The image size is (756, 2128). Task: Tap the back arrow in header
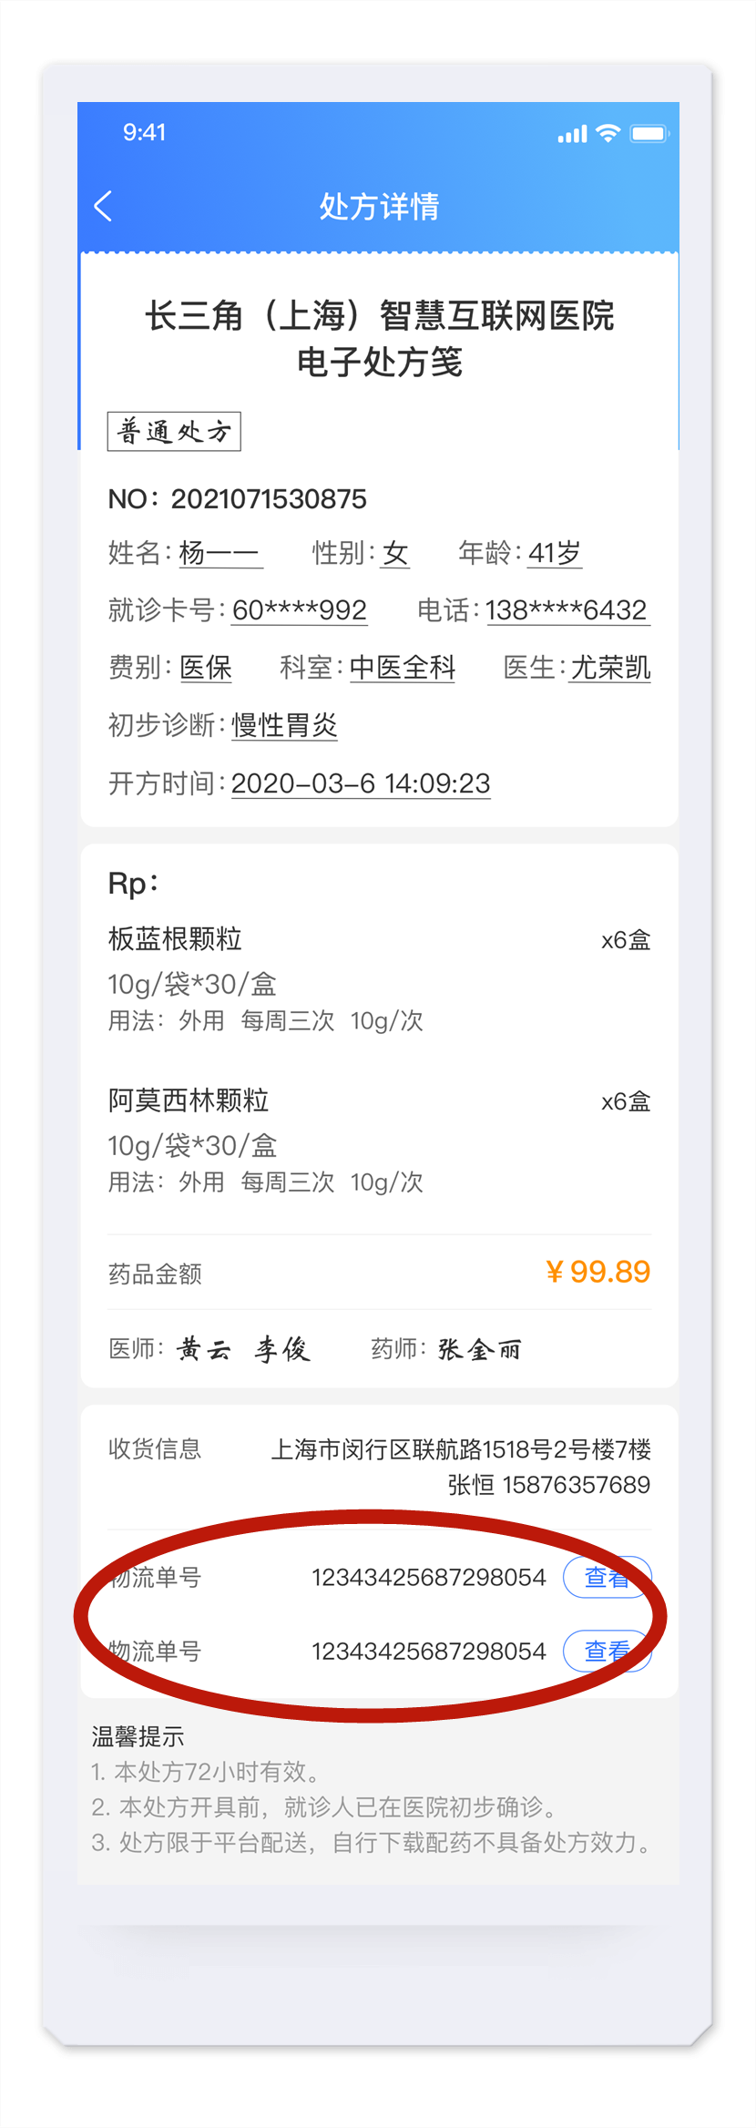click(104, 206)
